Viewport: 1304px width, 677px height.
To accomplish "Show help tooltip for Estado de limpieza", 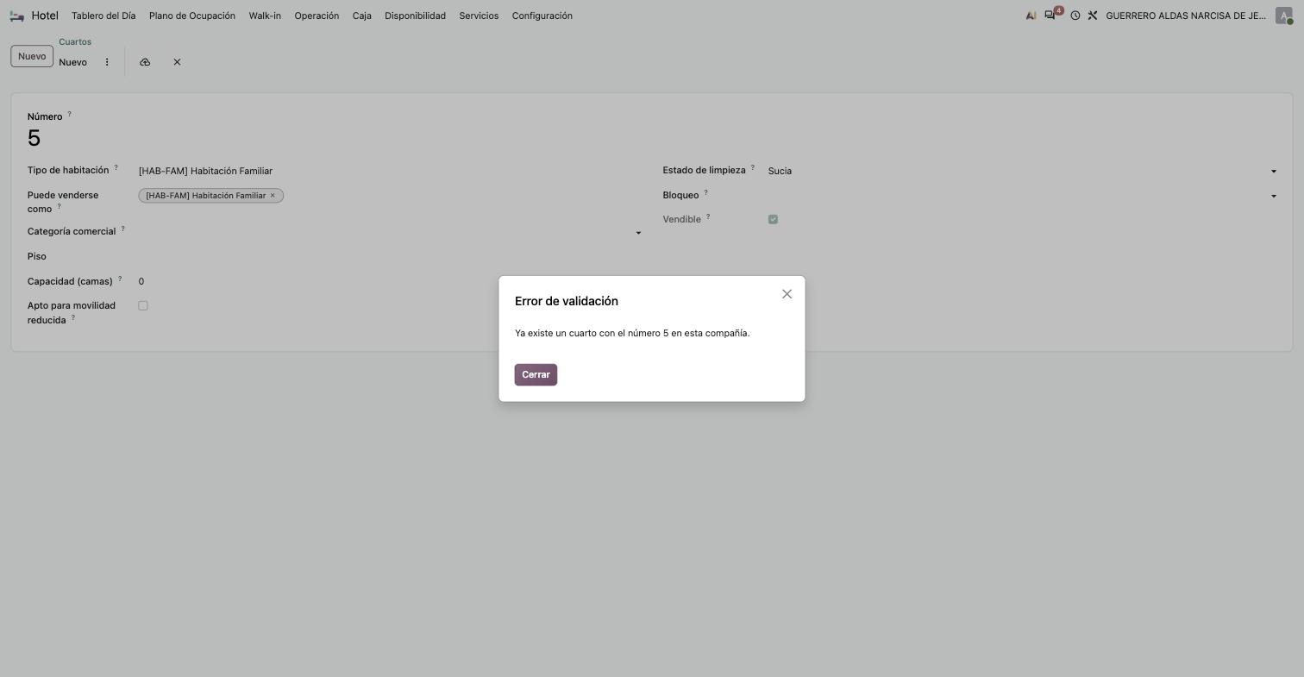I will pyautogui.click(x=752, y=167).
